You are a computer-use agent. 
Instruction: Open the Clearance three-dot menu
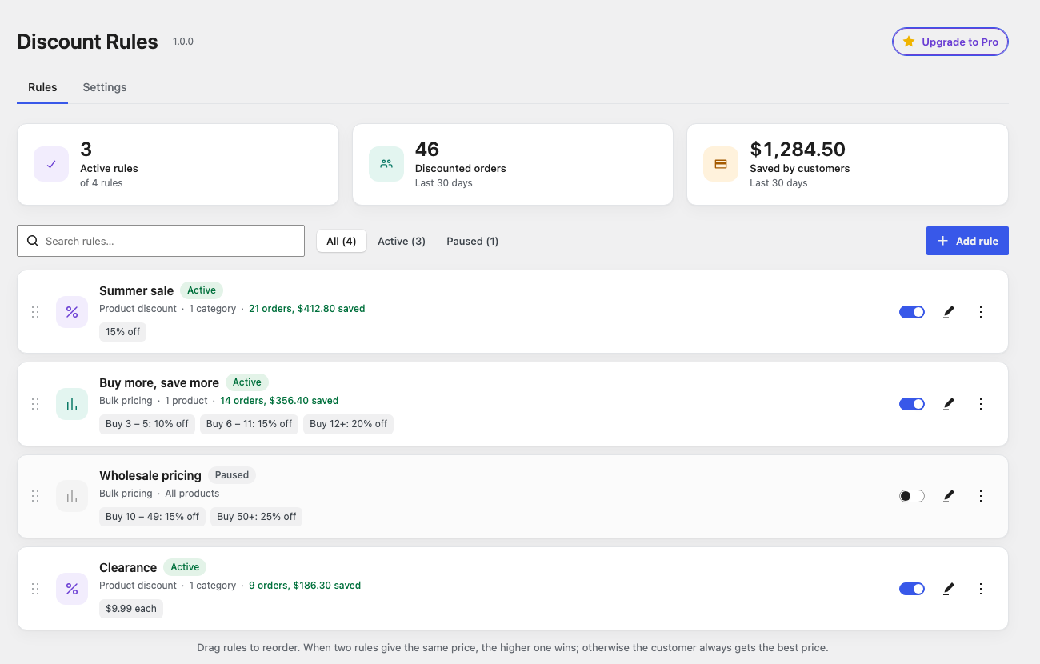[x=981, y=589]
